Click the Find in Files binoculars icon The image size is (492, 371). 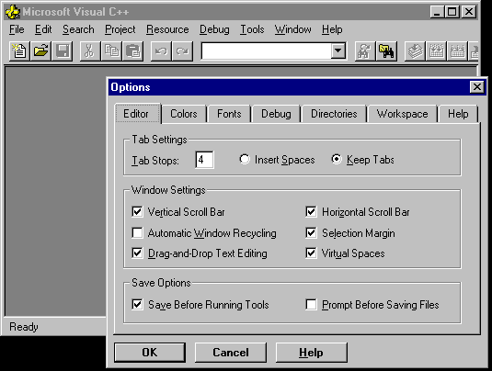(x=386, y=51)
